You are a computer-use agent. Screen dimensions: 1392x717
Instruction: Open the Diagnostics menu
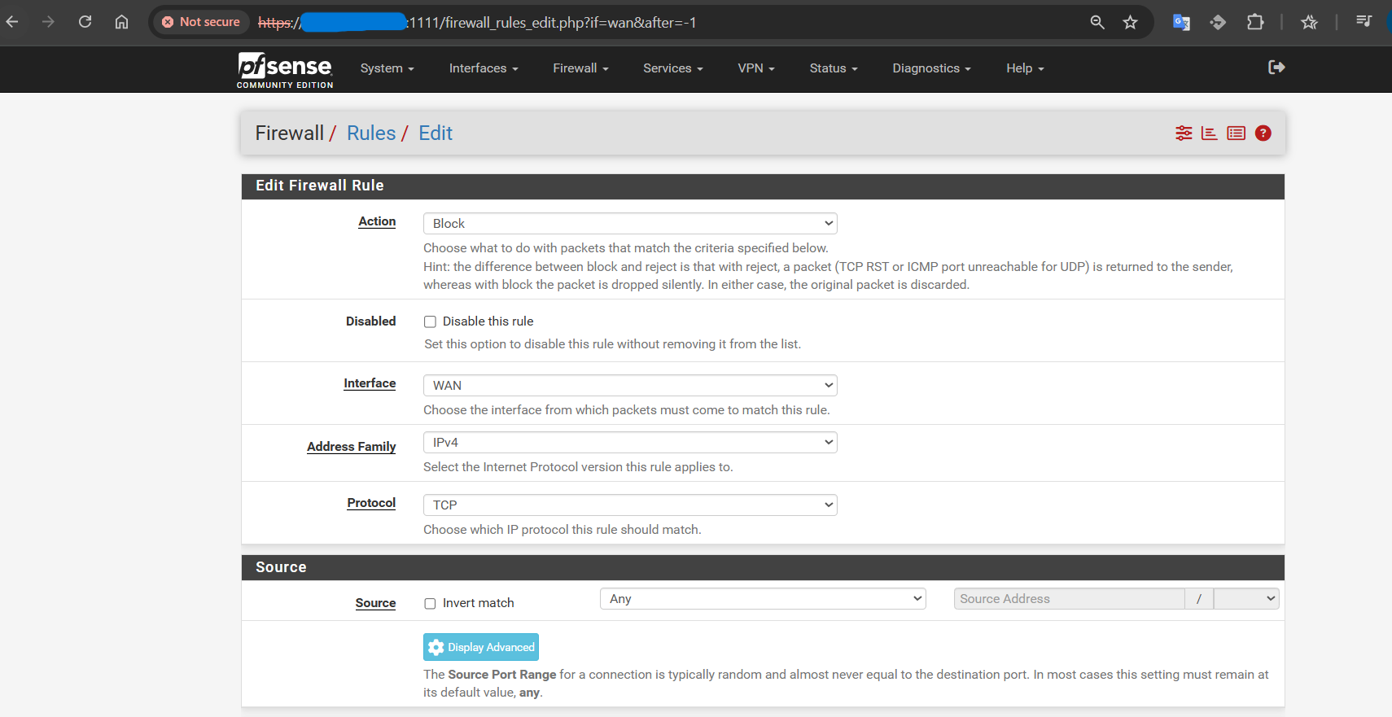[930, 68]
